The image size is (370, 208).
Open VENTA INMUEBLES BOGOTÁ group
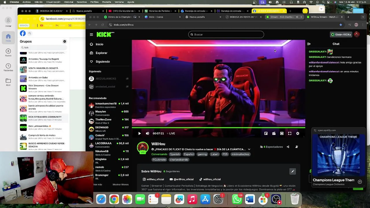point(43,70)
